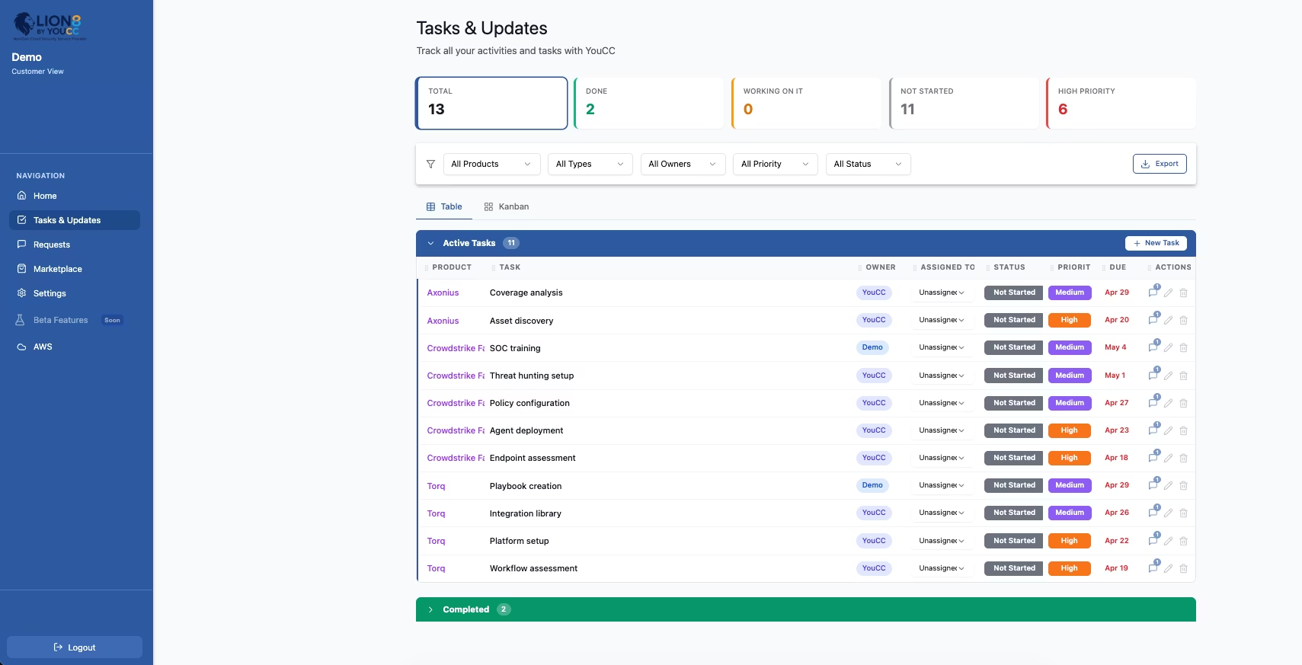Image resolution: width=1302 pixels, height=665 pixels.
Task: Switch to the Kanban view tab
Action: (x=507, y=206)
